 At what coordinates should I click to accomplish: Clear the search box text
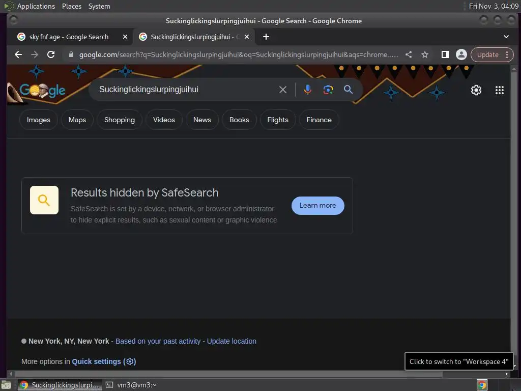[283, 90]
